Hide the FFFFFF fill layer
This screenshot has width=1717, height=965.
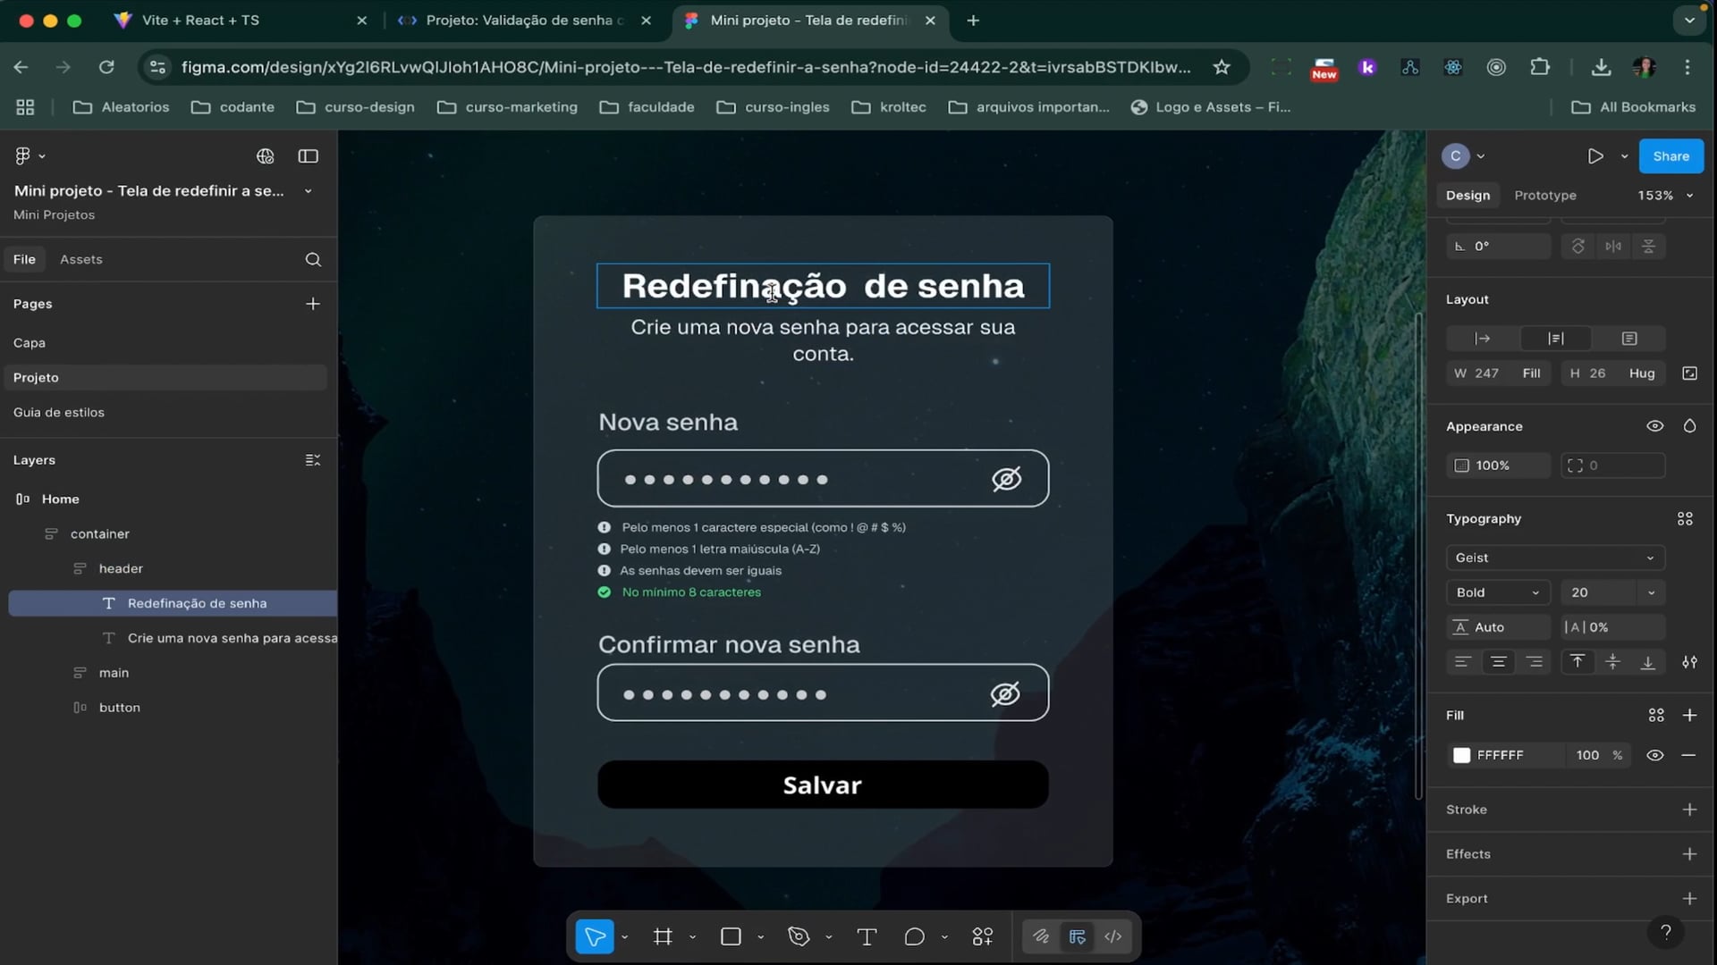[x=1655, y=755]
